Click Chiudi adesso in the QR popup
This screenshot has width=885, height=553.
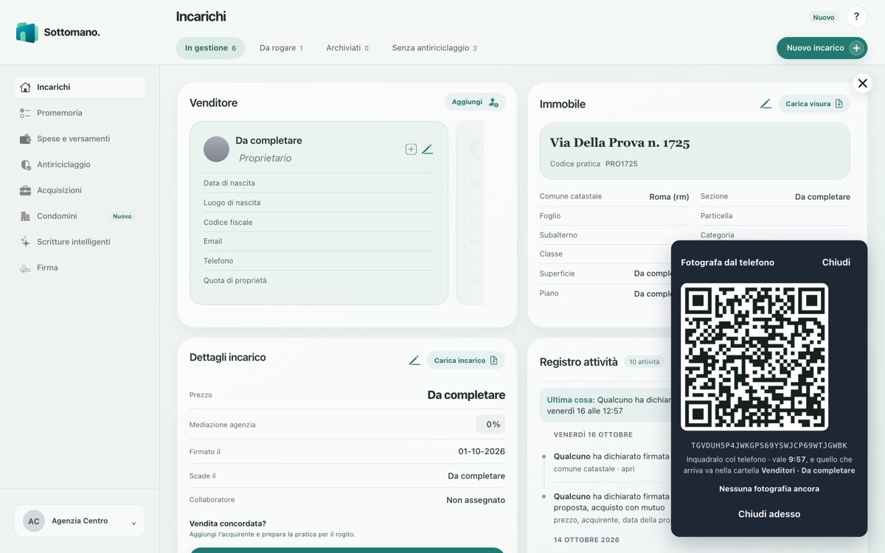tap(769, 514)
